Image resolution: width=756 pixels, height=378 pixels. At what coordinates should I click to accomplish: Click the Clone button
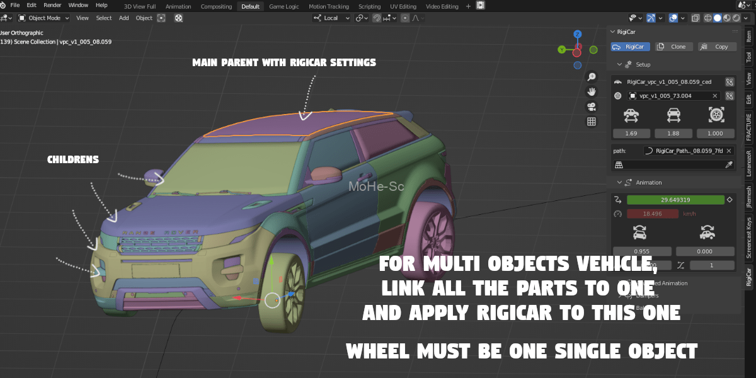tap(673, 47)
